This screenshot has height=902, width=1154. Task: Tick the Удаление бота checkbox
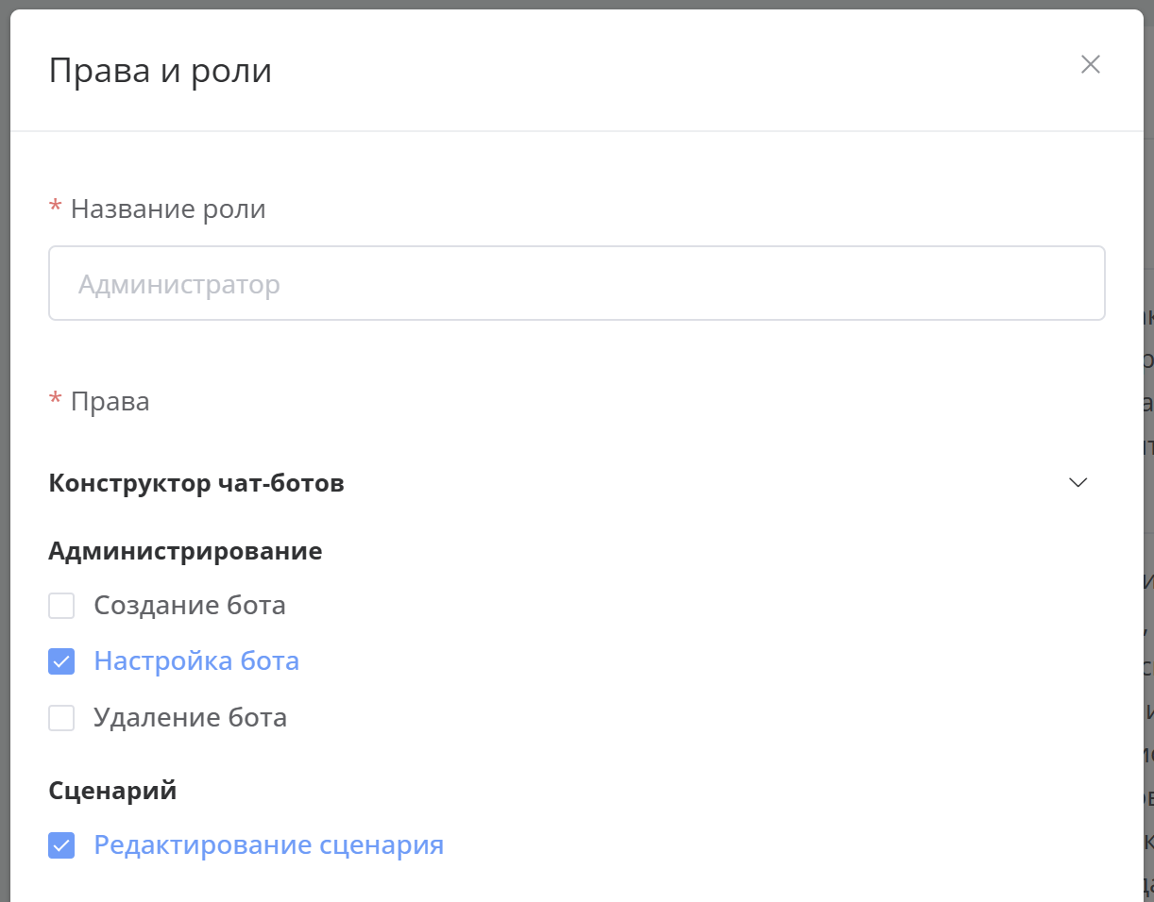pos(61,718)
